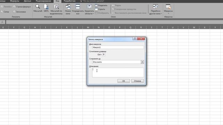The height and width of the screenshot is (125, 223).
Task: Click the Ctrl+ shortcut key field
Action: pyautogui.click(x=104, y=55)
